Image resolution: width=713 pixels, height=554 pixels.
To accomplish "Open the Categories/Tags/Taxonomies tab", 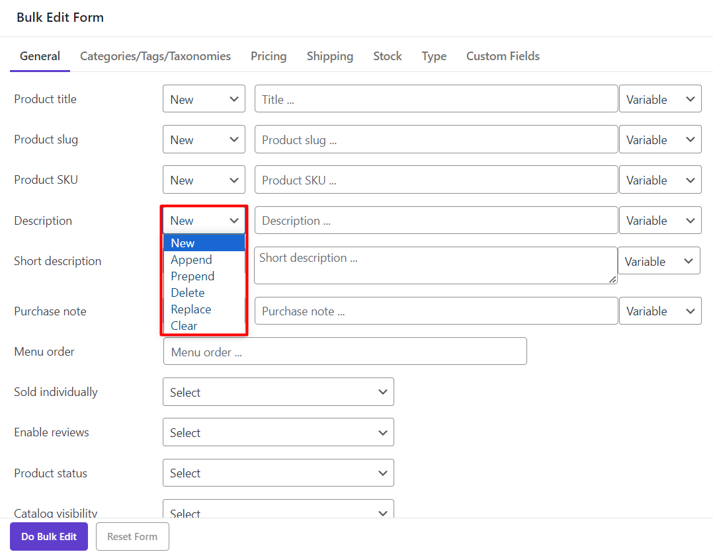I will tap(155, 56).
